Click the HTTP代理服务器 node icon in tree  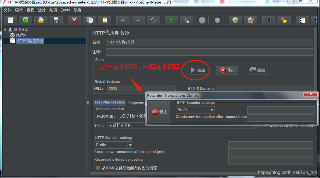coord(12,41)
